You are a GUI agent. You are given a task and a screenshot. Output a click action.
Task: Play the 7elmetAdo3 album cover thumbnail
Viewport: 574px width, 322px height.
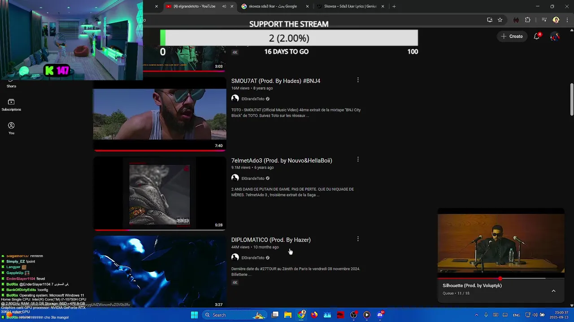(x=160, y=194)
